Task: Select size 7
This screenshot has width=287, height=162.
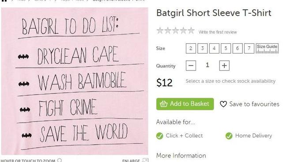Action: coord(249,48)
